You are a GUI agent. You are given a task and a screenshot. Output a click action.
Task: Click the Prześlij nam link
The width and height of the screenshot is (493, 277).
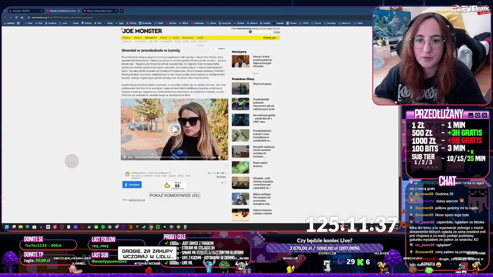[x=270, y=38]
